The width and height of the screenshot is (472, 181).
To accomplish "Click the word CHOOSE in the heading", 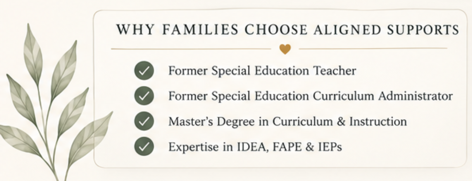I will (276, 30).
